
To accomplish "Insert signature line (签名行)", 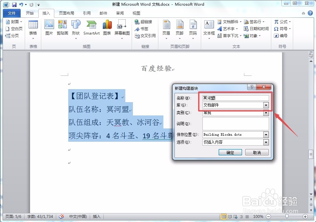I will (x=254, y=22).
